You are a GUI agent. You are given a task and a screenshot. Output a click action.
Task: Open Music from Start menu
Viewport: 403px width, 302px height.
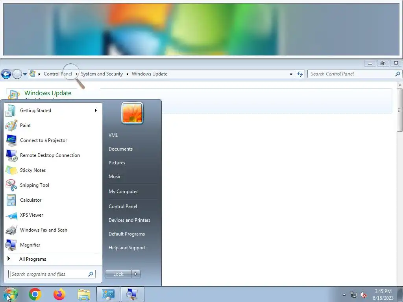click(x=115, y=177)
